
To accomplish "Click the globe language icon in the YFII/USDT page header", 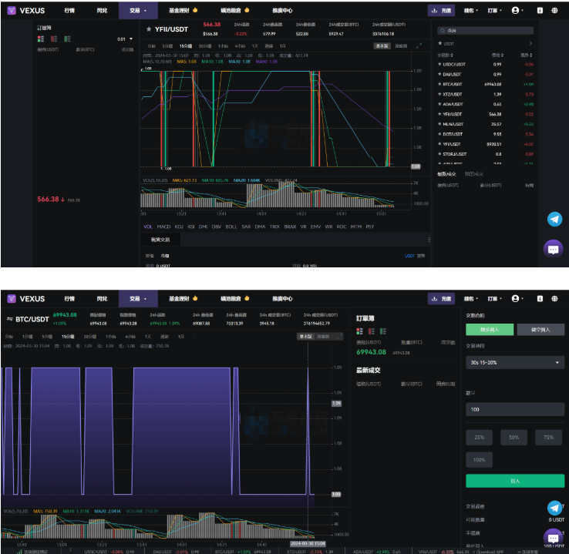I will coord(554,11).
